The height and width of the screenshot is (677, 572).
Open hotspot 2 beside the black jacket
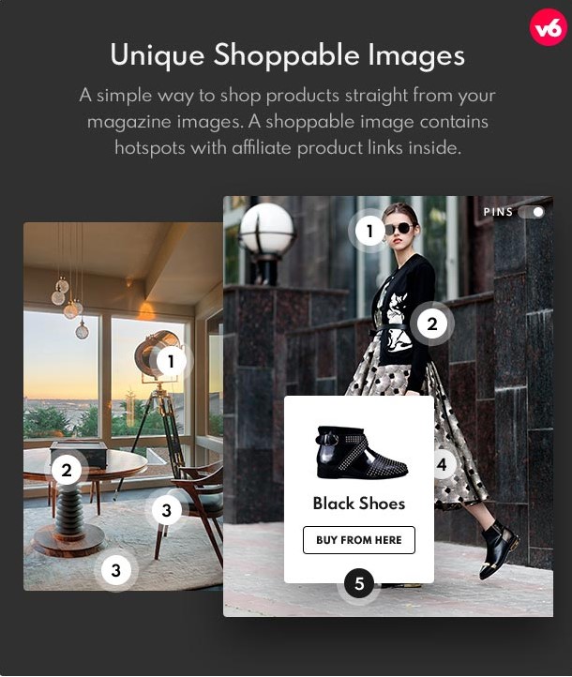click(x=432, y=323)
